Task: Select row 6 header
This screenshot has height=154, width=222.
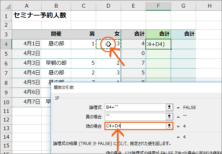Action: tap(6, 63)
